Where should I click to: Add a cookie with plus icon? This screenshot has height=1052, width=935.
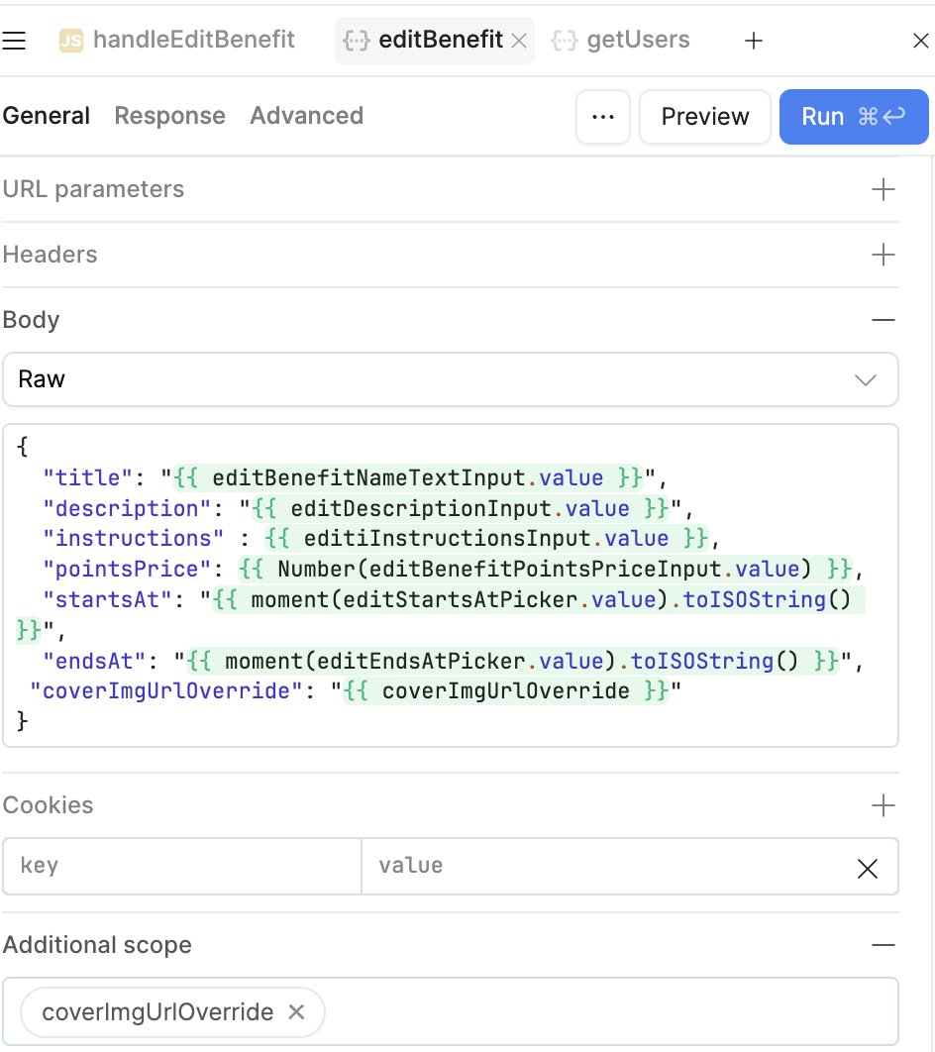tap(883, 805)
